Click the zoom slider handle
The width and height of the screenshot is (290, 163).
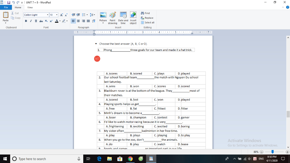tap(272, 152)
